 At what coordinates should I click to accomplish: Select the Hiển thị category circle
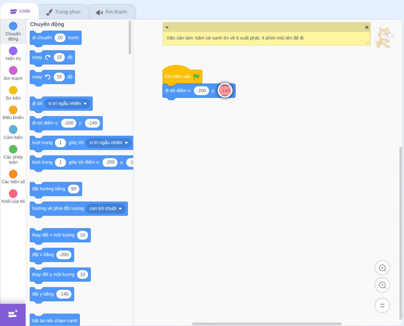click(13, 51)
